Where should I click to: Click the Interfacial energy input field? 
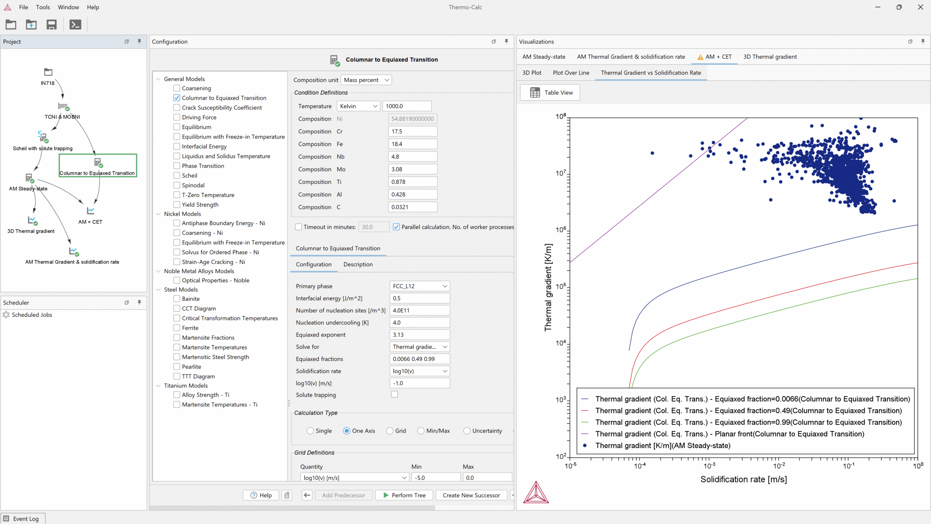click(419, 298)
